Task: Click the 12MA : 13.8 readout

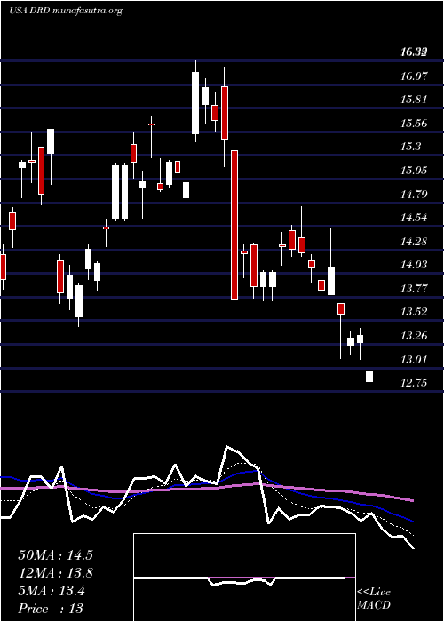Action: [55, 573]
